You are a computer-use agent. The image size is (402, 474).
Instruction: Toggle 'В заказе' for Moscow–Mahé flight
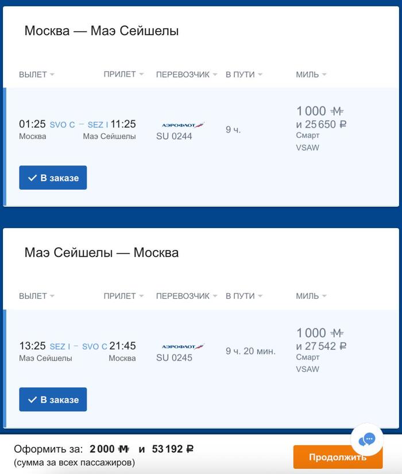tap(53, 178)
